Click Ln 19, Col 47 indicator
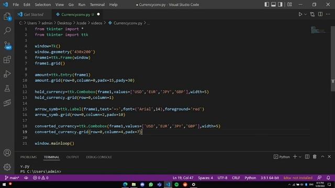This screenshot has width=335, height=188. [183, 178]
